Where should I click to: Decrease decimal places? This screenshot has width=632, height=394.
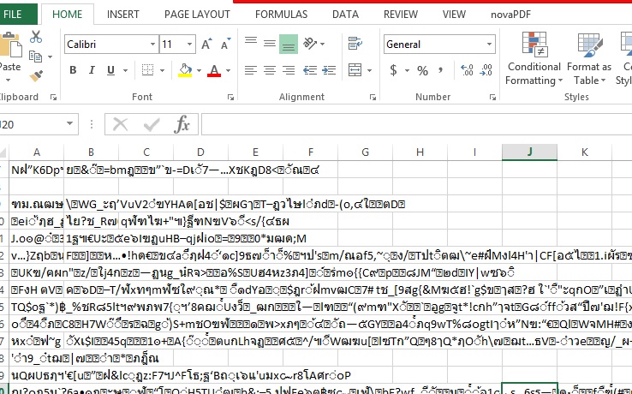coord(486,70)
